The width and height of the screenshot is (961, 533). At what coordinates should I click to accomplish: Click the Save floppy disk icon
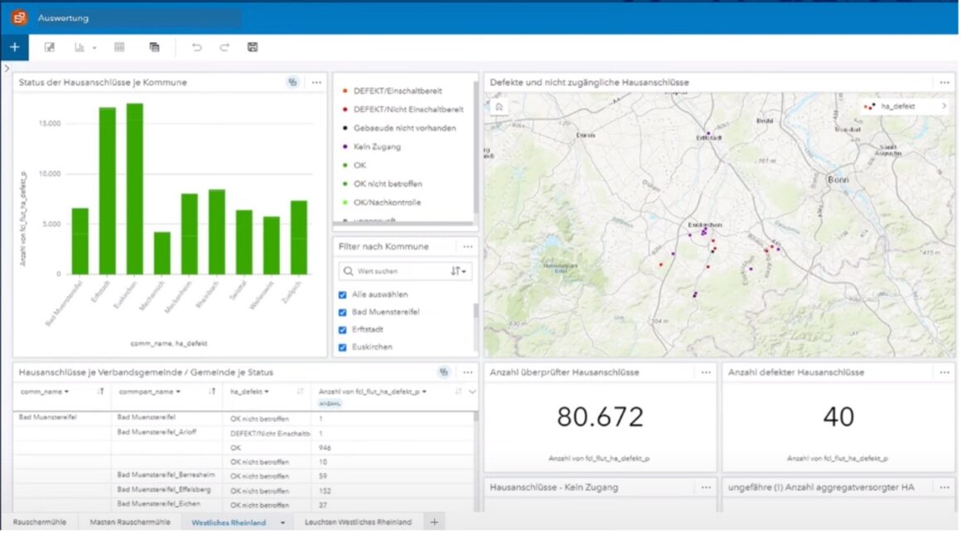pyautogui.click(x=253, y=47)
